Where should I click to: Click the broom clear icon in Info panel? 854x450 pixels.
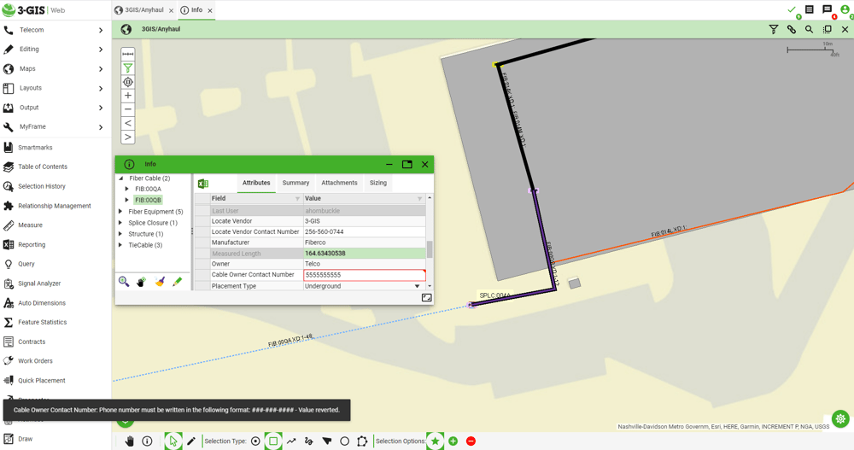pos(160,282)
